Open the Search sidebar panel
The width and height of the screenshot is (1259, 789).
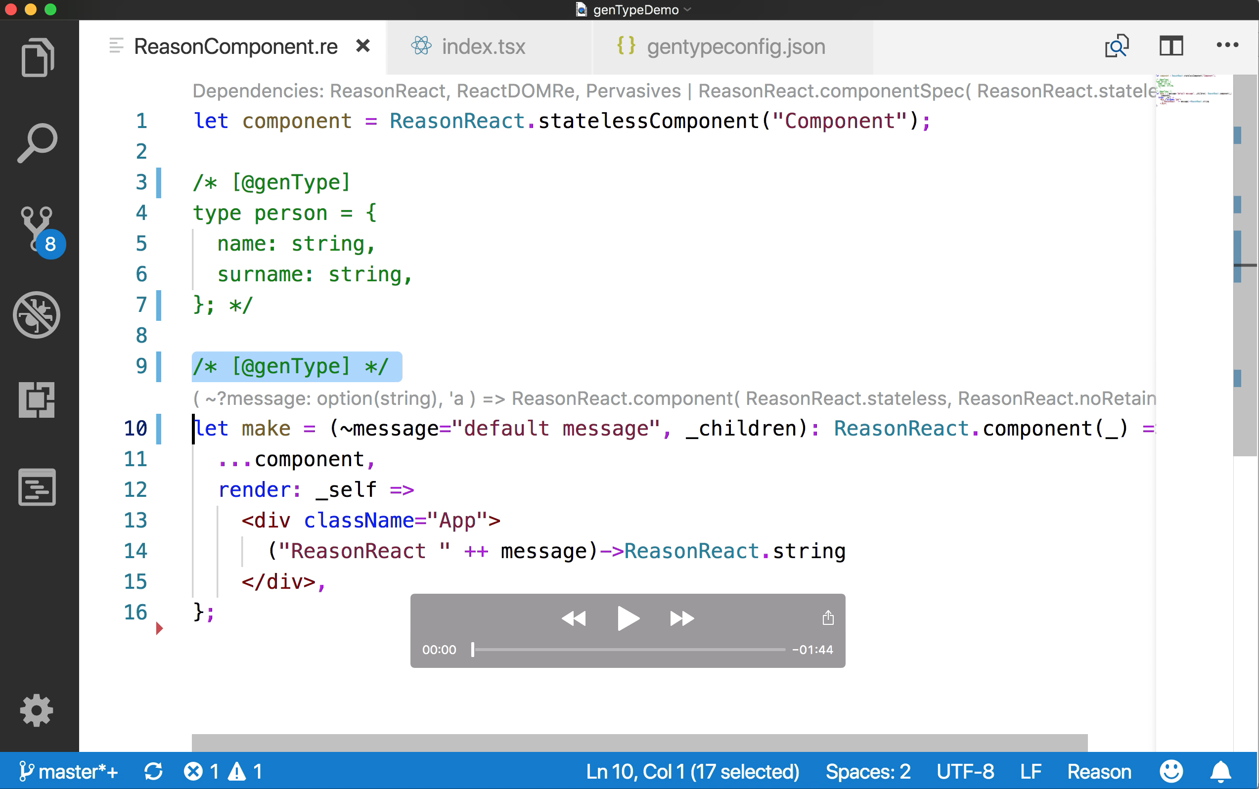tap(38, 143)
